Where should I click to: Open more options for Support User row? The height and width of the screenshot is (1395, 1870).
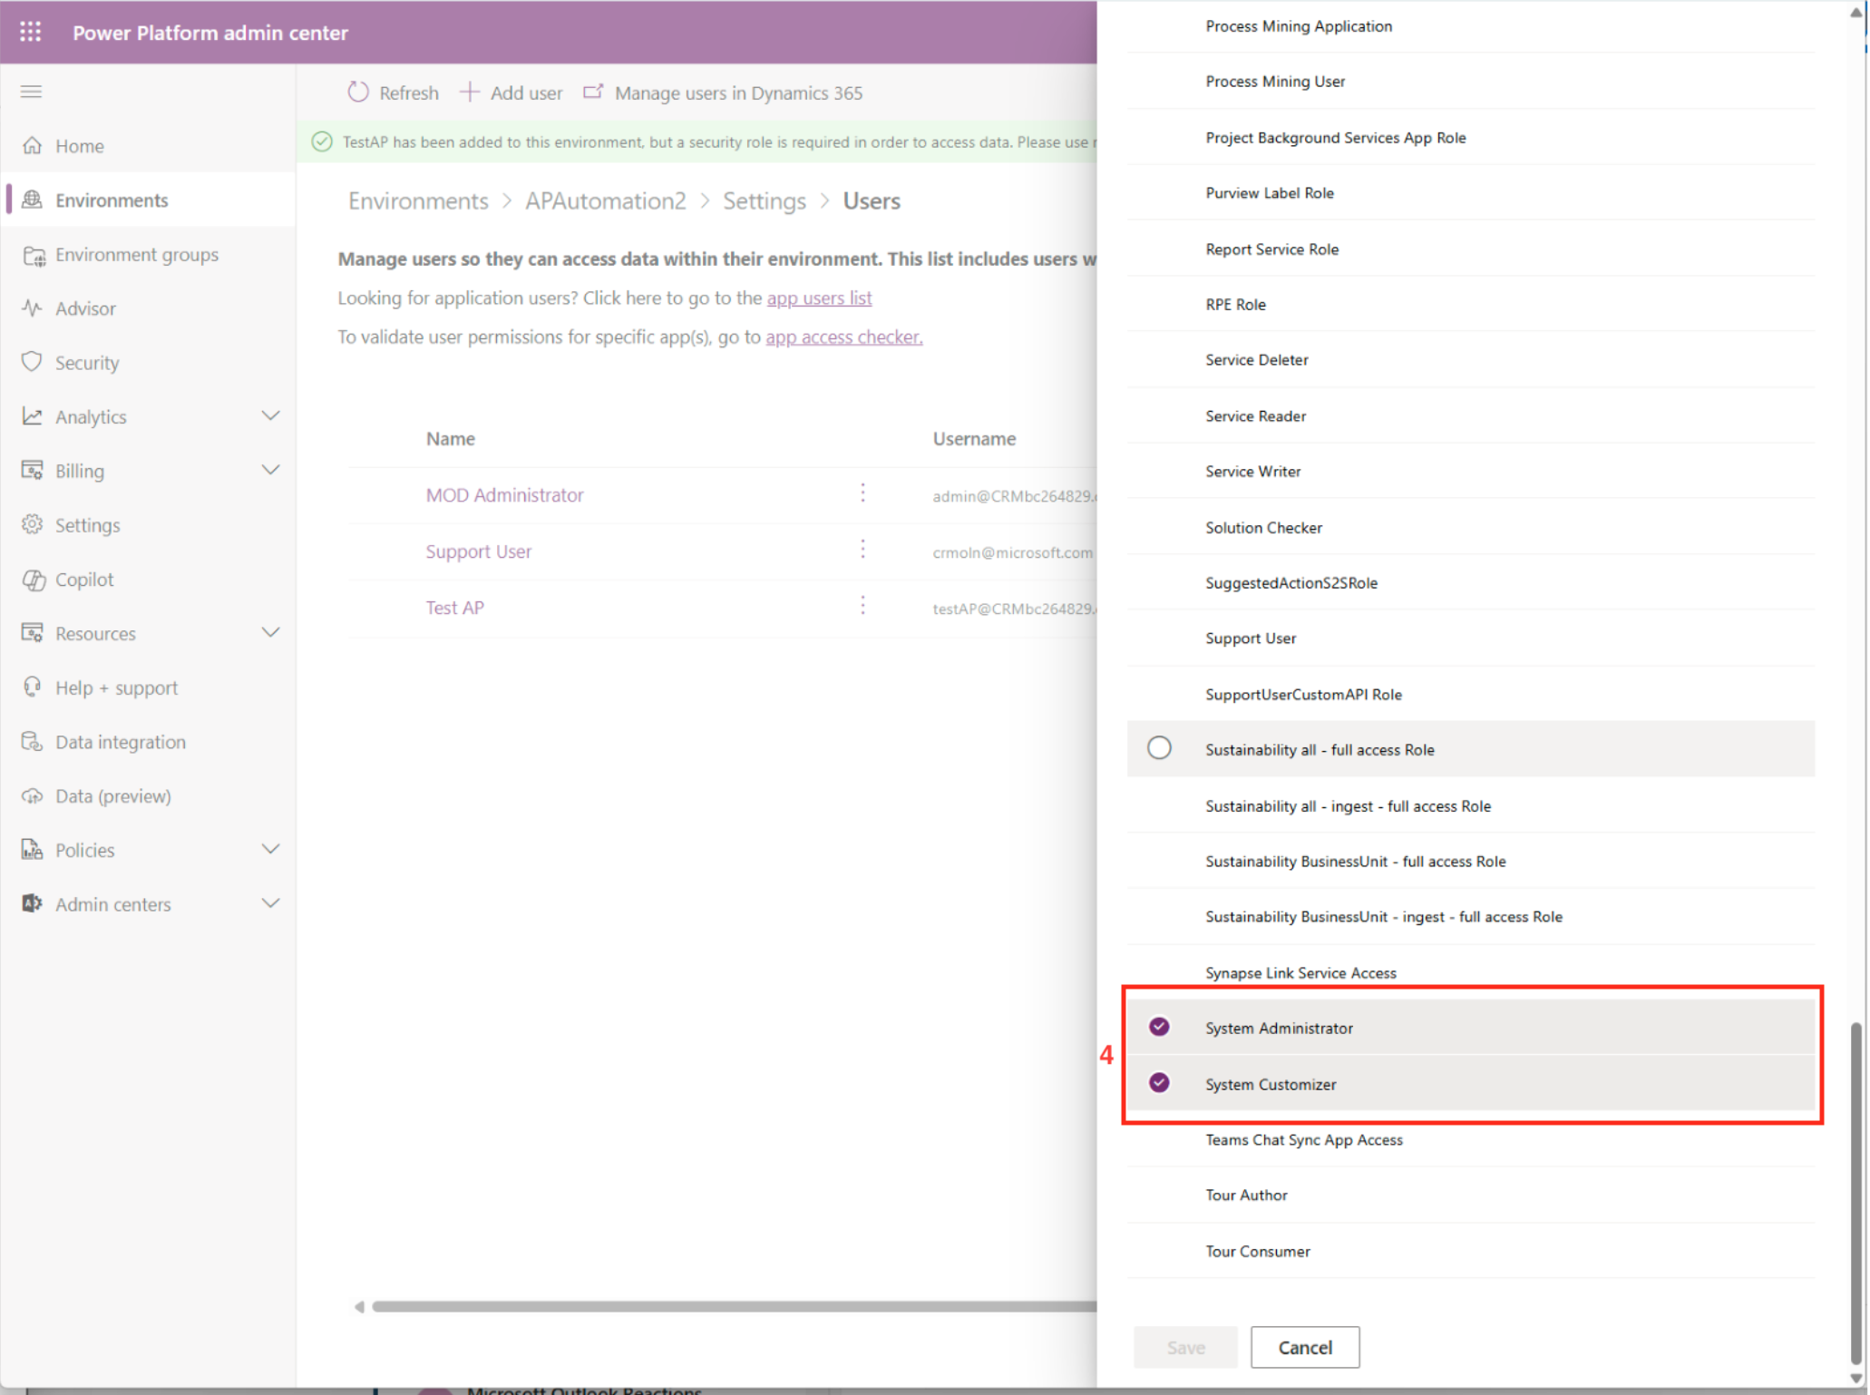tap(863, 549)
